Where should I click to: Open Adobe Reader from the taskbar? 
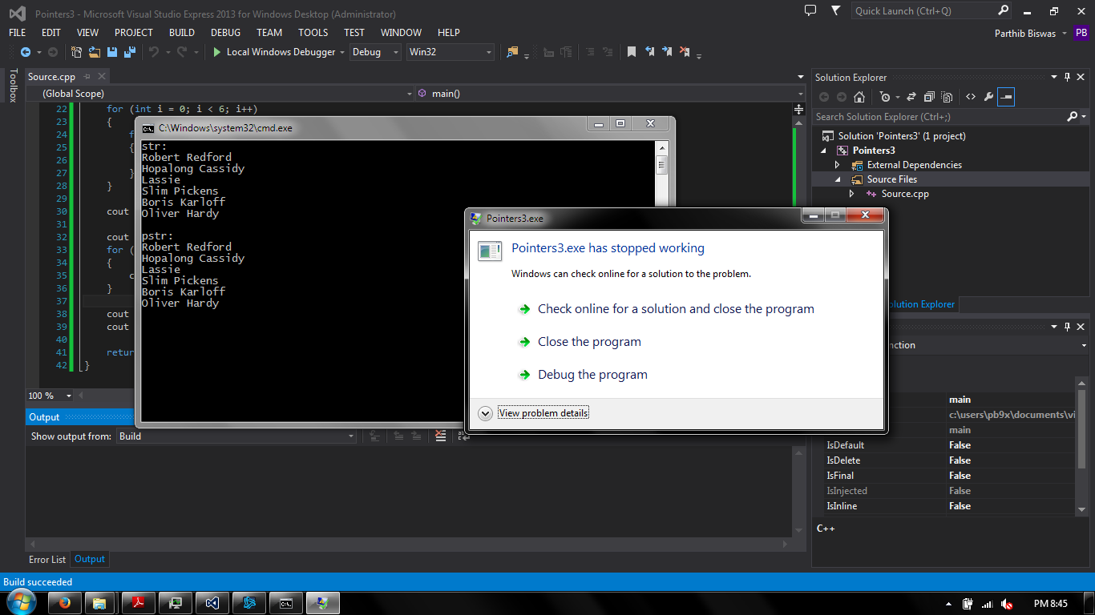[x=138, y=603]
